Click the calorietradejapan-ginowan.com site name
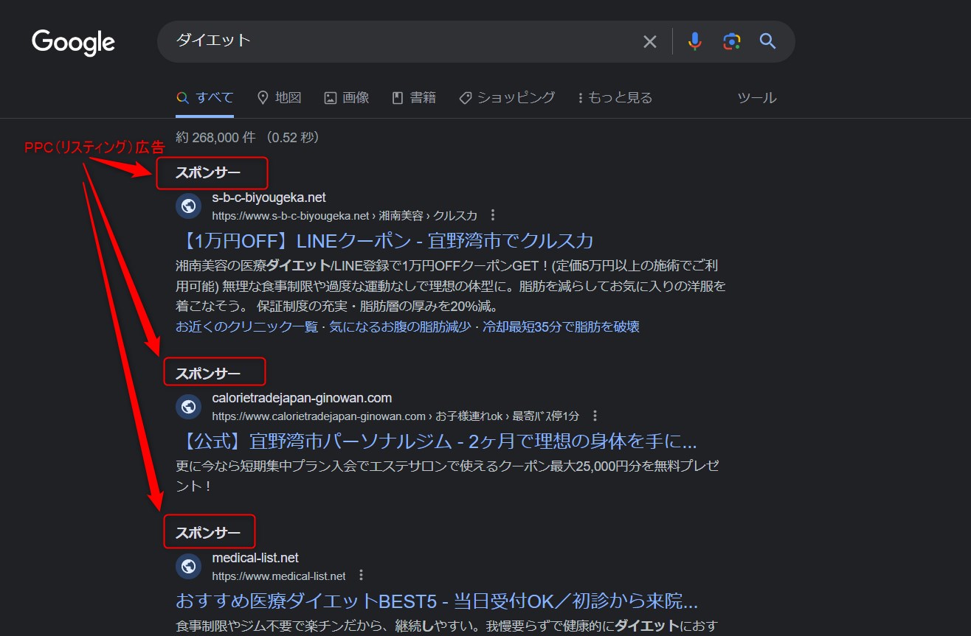971x636 pixels. [302, 398]
